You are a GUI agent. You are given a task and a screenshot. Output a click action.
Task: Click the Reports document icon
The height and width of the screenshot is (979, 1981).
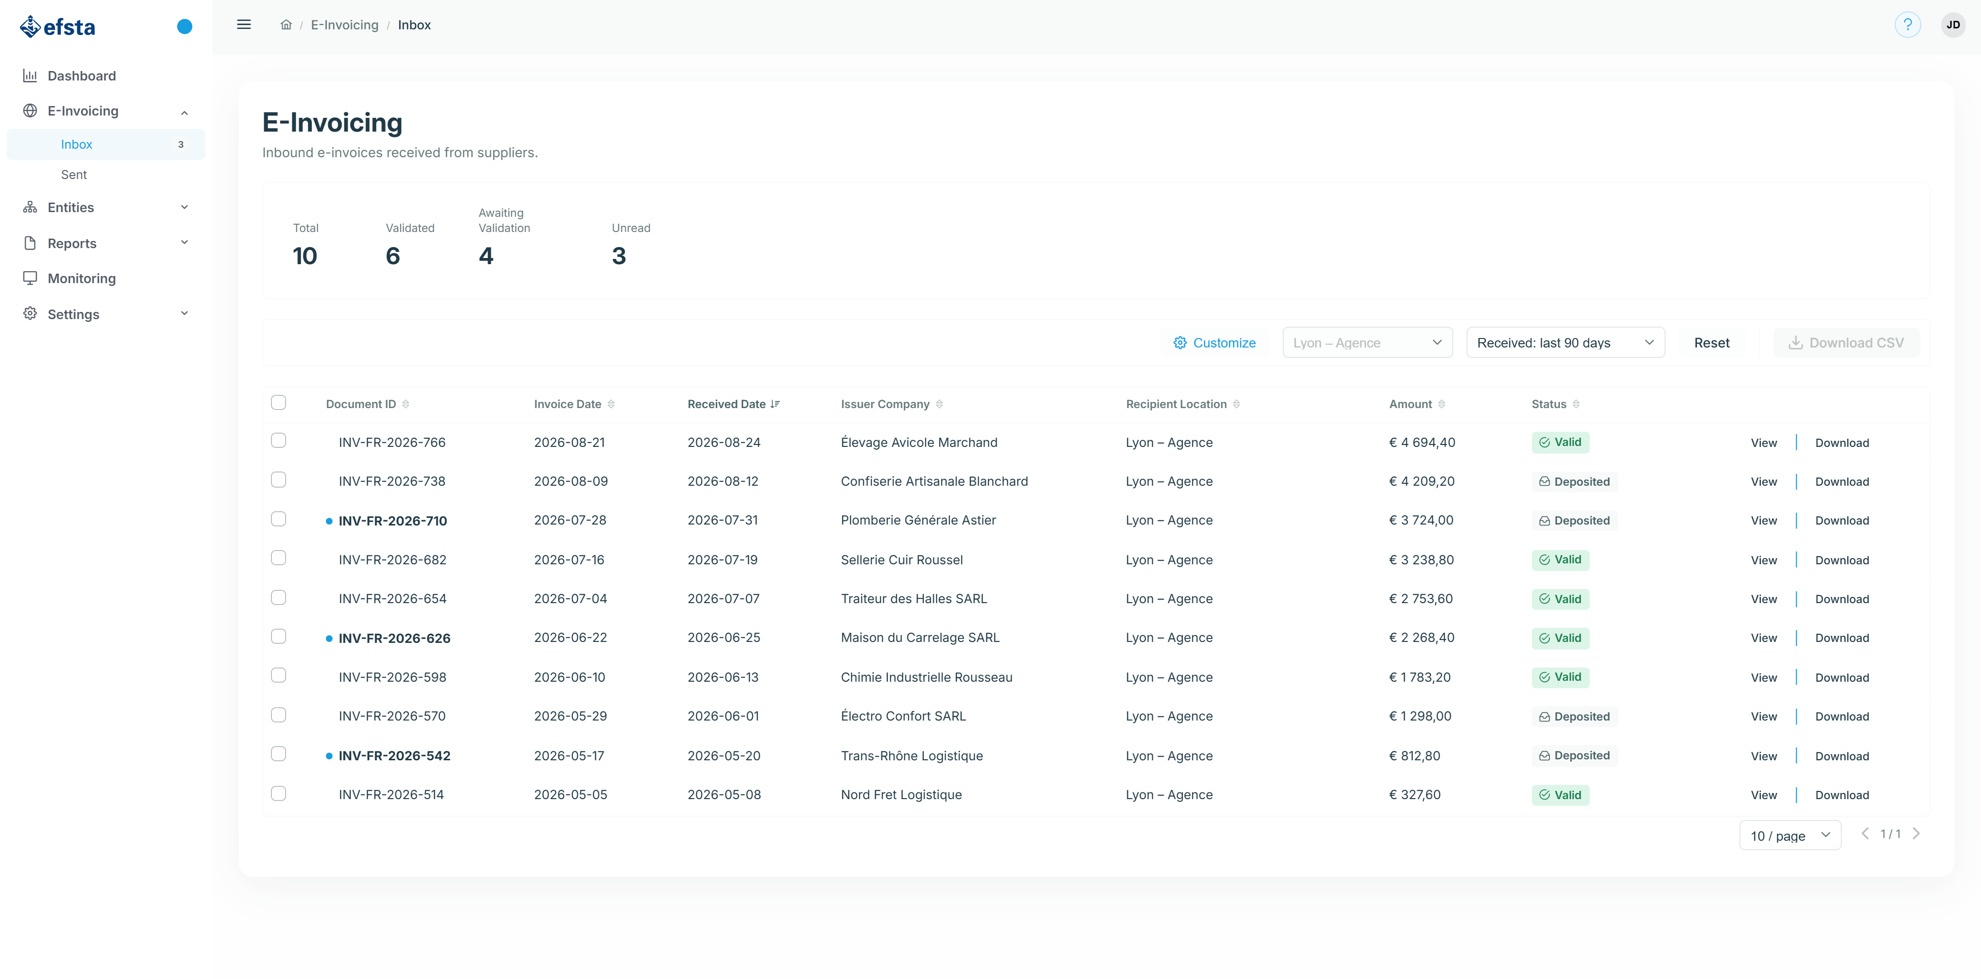pyautogui.click(x=30, y=243)
